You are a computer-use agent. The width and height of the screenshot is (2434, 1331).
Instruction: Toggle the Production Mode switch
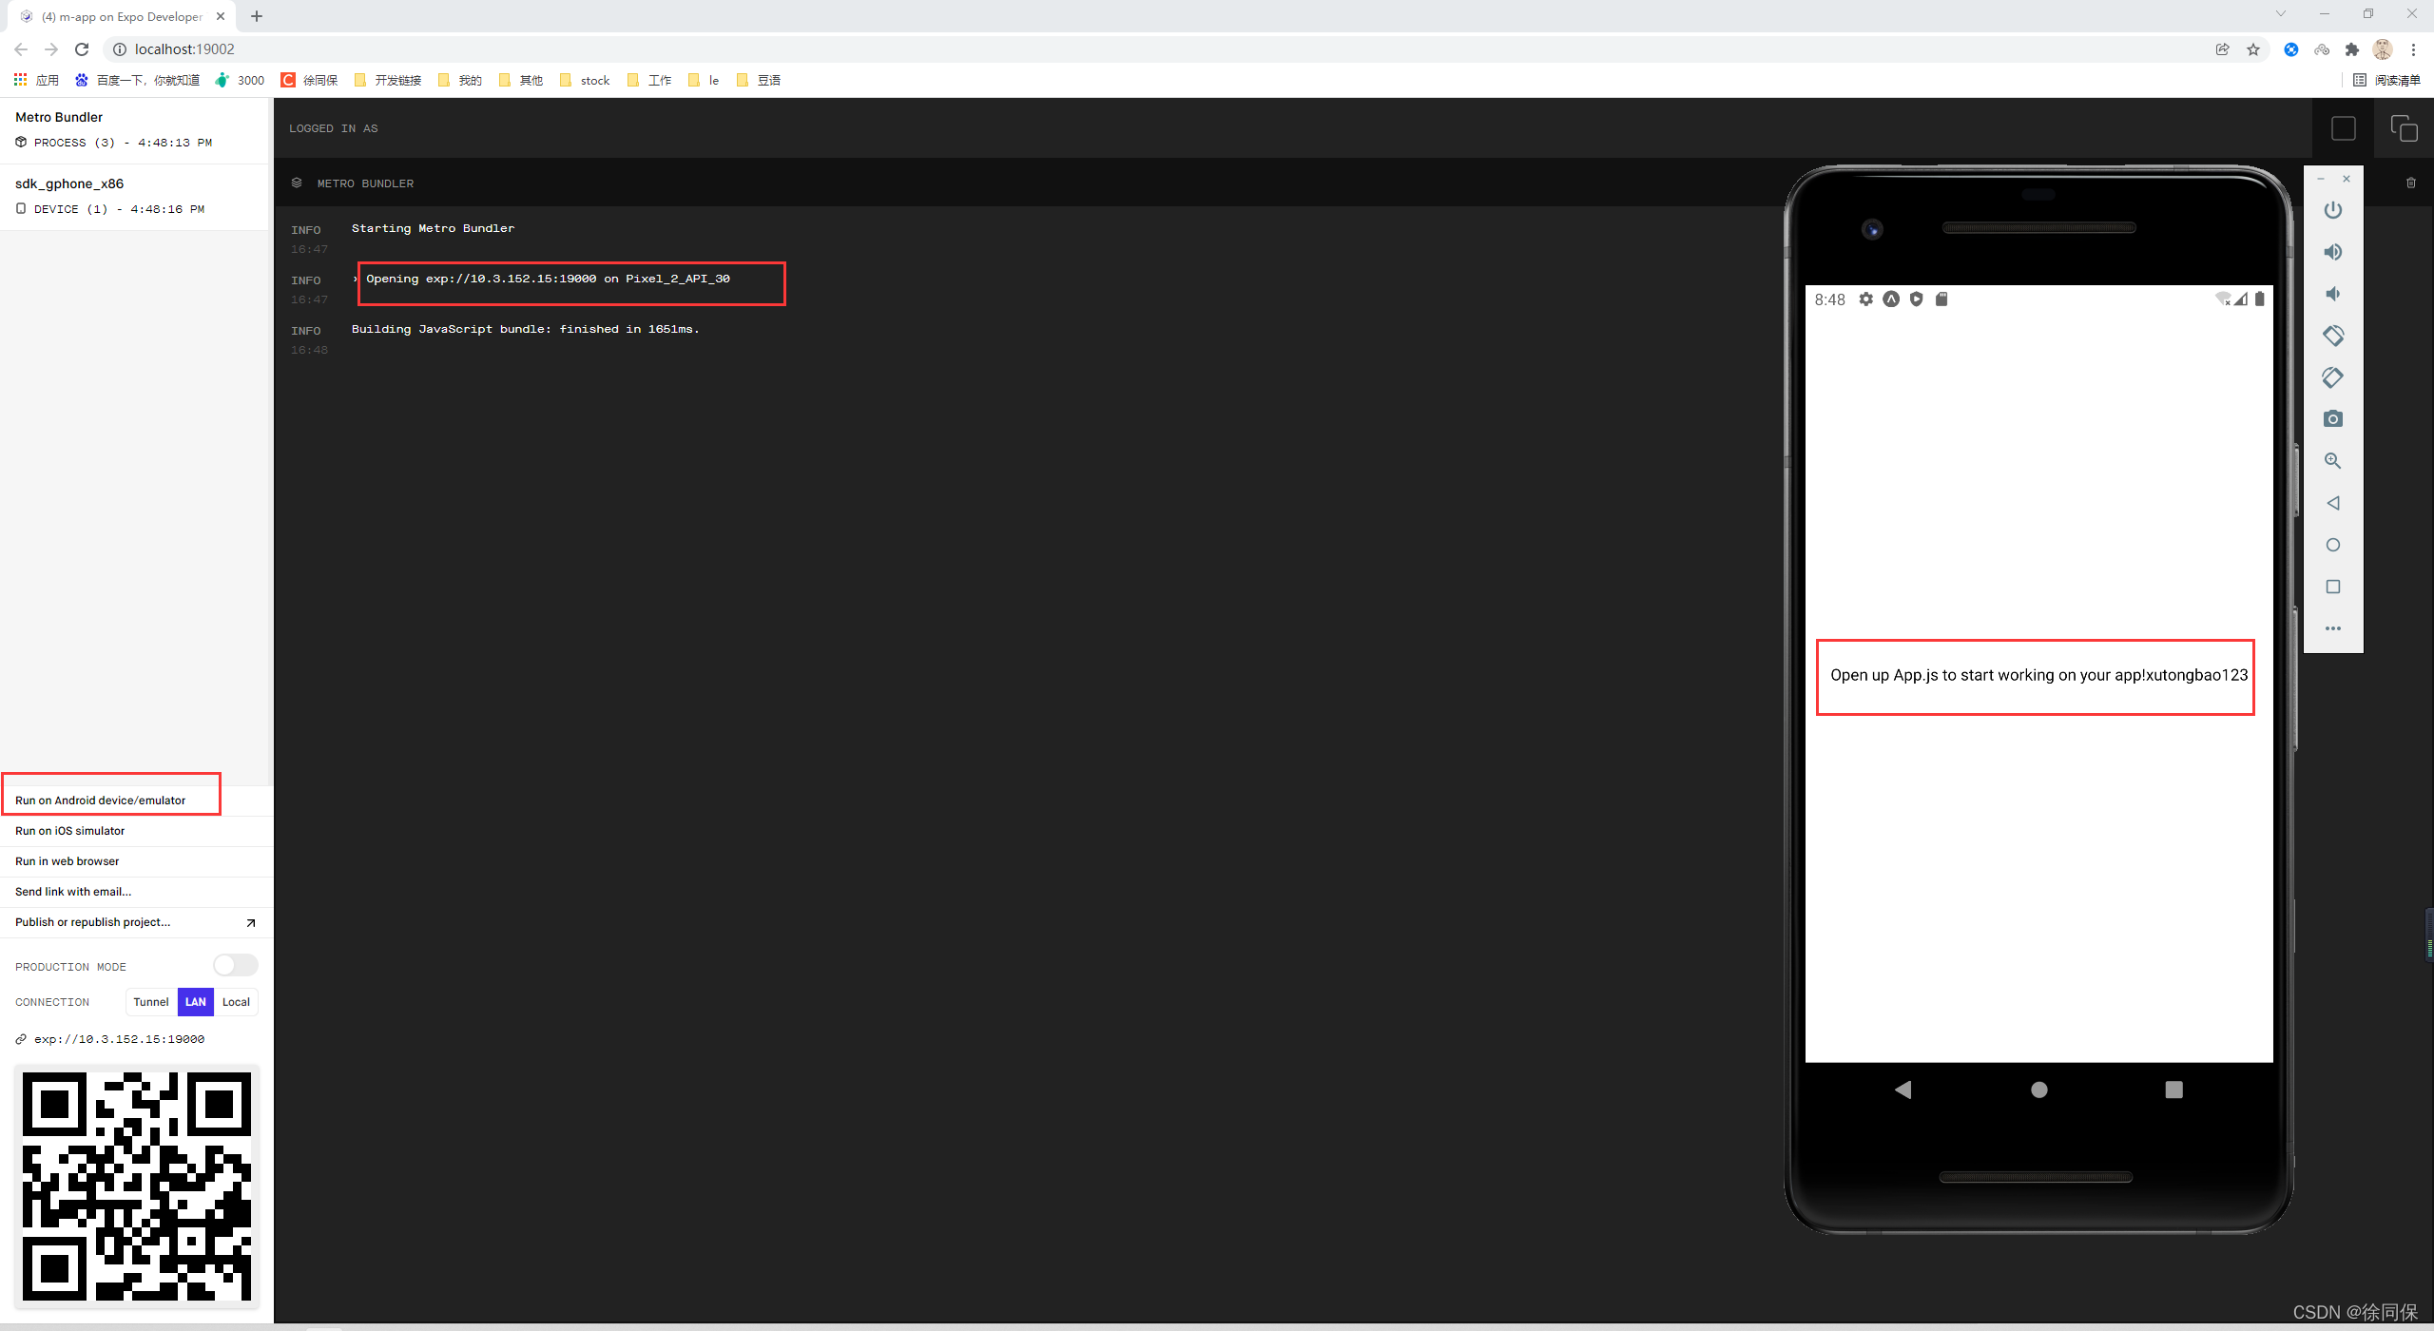click(x=234, y=964)
